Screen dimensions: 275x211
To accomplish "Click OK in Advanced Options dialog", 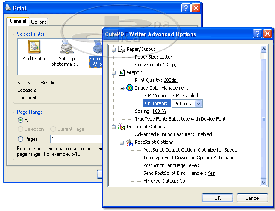I will click(217, 198).
